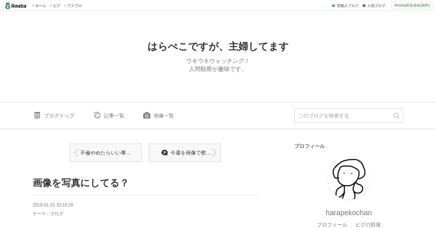Click Ameba新規登録(無料) button
The width and height of the screenshot is (436, 229).
click(x=412, y=5)
